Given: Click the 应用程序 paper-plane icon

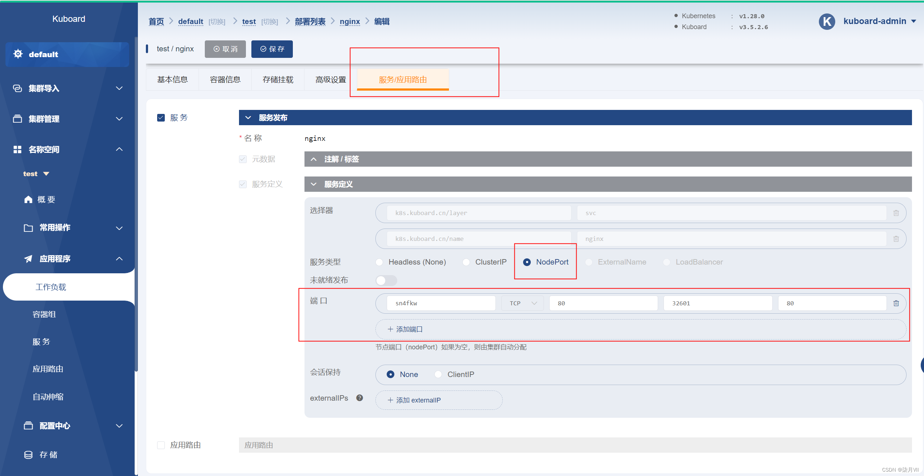Looking at the screenshot, I should coord(28,259).
